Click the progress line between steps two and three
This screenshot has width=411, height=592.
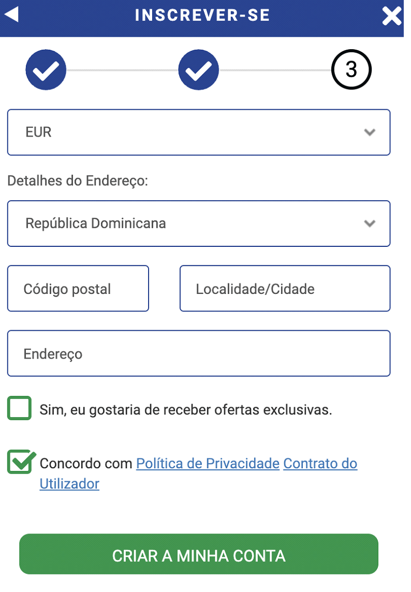275,70
